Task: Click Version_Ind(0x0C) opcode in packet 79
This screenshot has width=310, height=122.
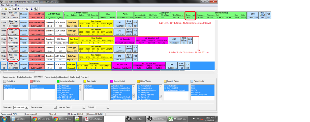Action: point(125,43)
